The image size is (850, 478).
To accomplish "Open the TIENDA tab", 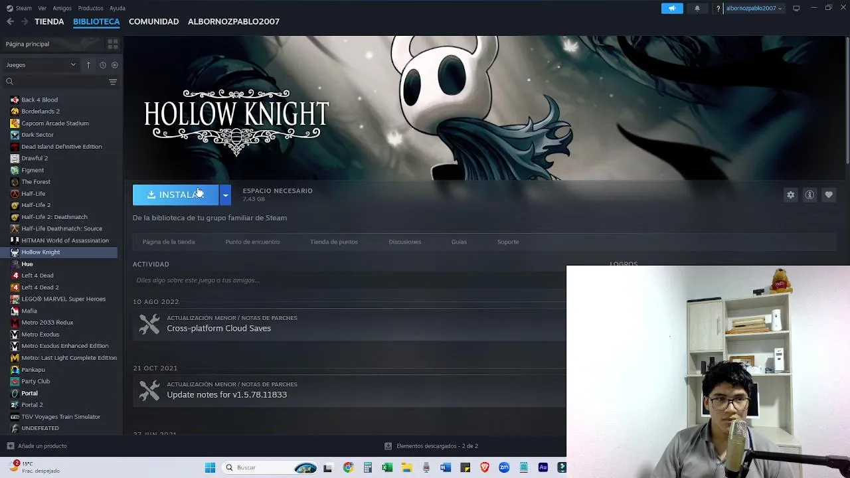I will click(x=49, y=21).
